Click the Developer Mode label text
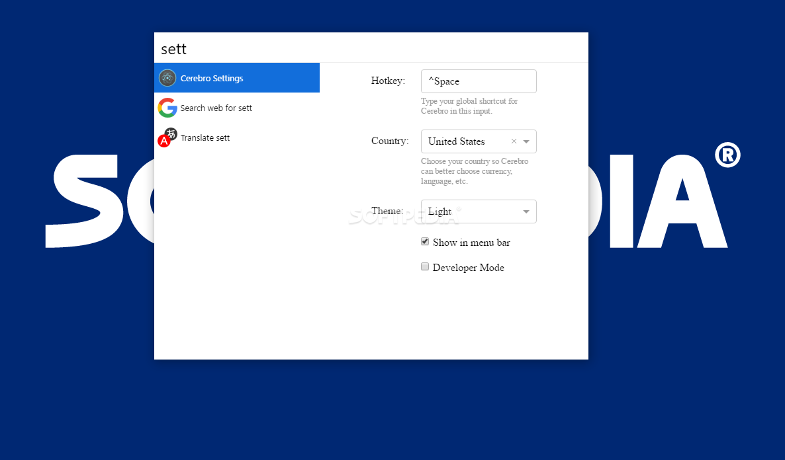The width and height of the screenshot is (785, 460). [468, 268]
